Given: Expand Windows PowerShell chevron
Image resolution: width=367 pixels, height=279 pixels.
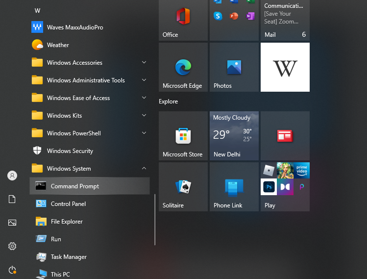Looking at the screenshot, I should click(x=144, y=133).
